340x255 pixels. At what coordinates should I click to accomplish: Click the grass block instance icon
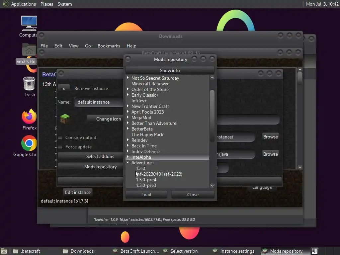click(65, 119)
